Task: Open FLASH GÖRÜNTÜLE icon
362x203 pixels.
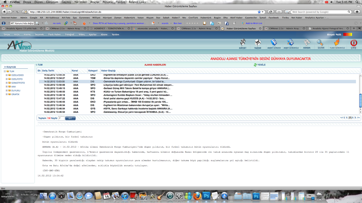Action: point(337,44)
